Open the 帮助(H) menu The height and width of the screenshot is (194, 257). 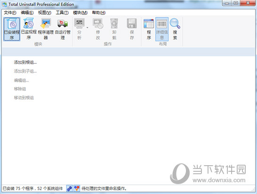99,13
